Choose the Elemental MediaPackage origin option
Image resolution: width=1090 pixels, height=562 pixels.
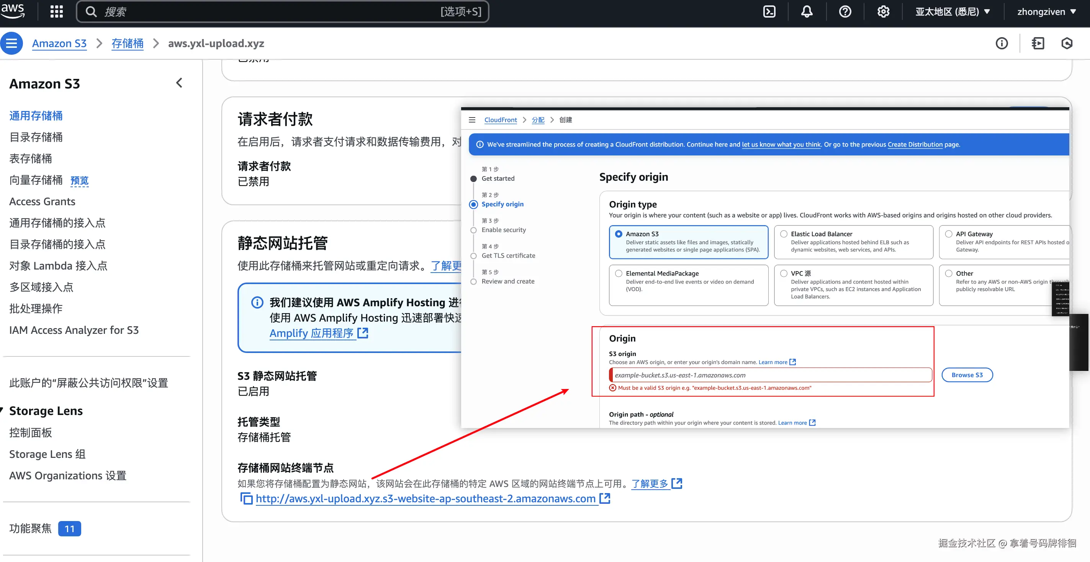point(619,274)
